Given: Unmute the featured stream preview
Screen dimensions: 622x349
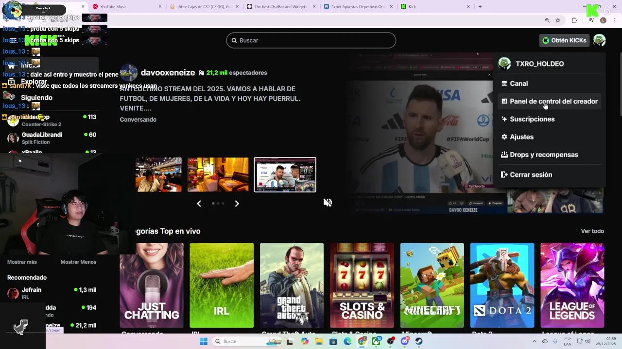Looking at the screenshot, I should [328, 203].
